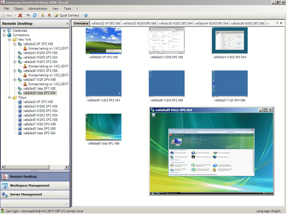Switch to vafa0sd3 W2K8 SP0 X86 tab
Viewport: 287px width, 215px height.
coord(139,24)
